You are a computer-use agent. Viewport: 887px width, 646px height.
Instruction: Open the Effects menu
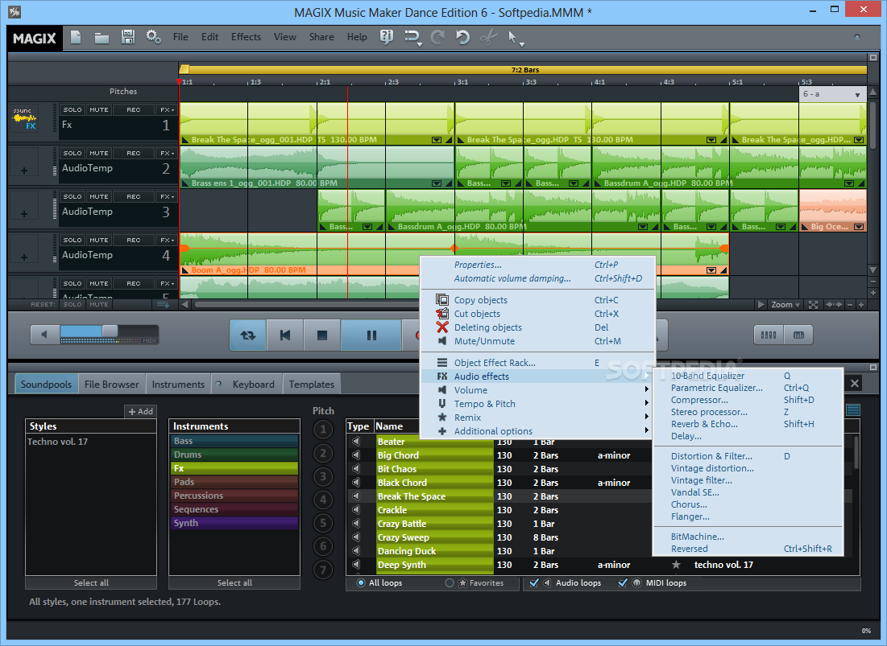pyautogui.click(x=246, y=37)
